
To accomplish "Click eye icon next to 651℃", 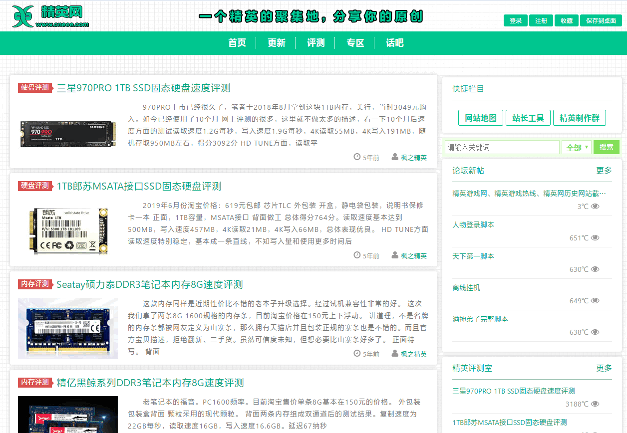I will [x=595, y=238].
